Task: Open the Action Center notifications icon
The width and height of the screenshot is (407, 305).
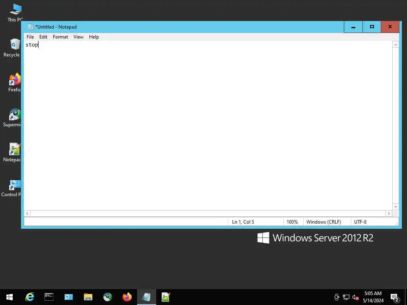Action: click(x=395, y=297)
